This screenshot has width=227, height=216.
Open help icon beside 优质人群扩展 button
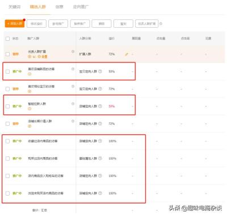[x=161, y=24]
